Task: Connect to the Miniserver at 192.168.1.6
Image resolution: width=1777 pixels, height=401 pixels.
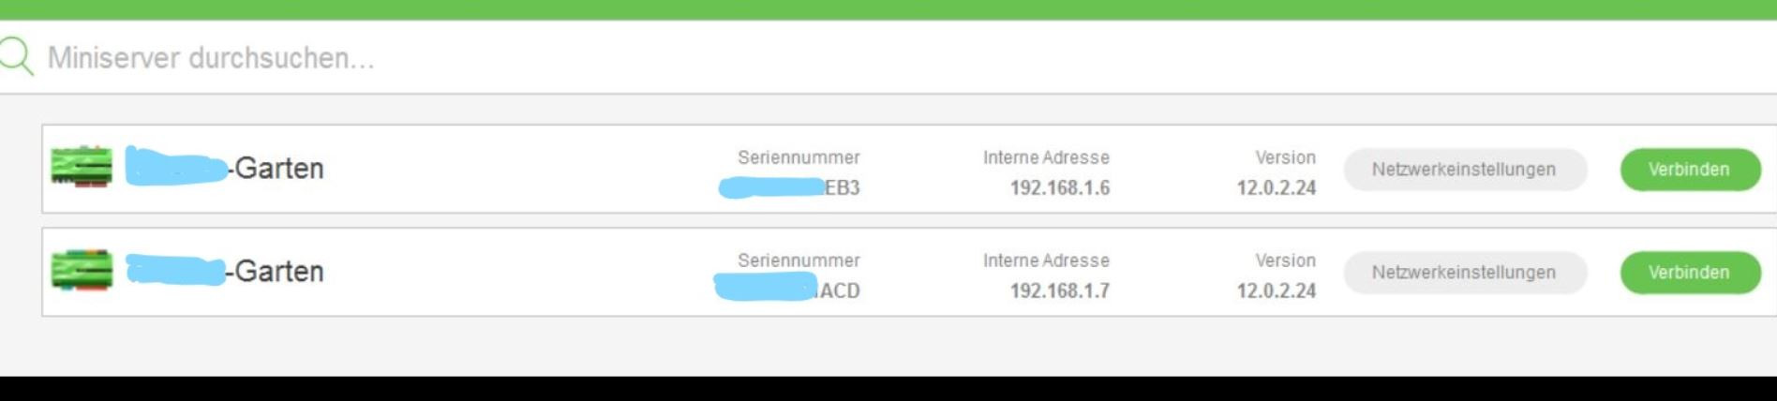Action: [x=1689, y=170]
